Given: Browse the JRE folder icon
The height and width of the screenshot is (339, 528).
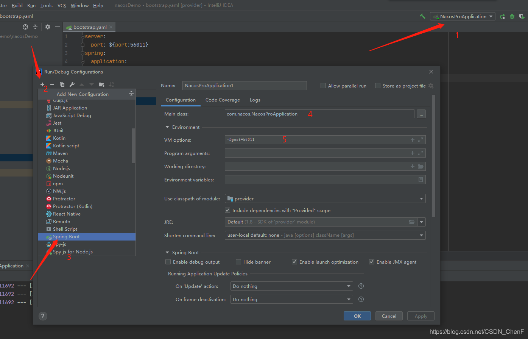Looking at the screenshot, I should point(412,222).
